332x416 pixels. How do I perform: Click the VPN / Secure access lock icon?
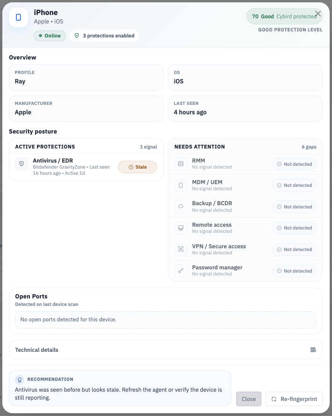tap(180, 249)
